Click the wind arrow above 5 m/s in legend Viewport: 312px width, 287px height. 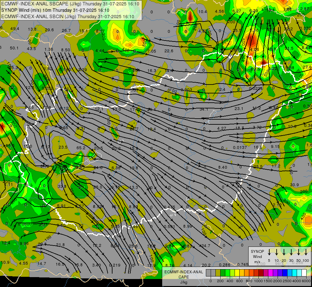tap(269, 252)
